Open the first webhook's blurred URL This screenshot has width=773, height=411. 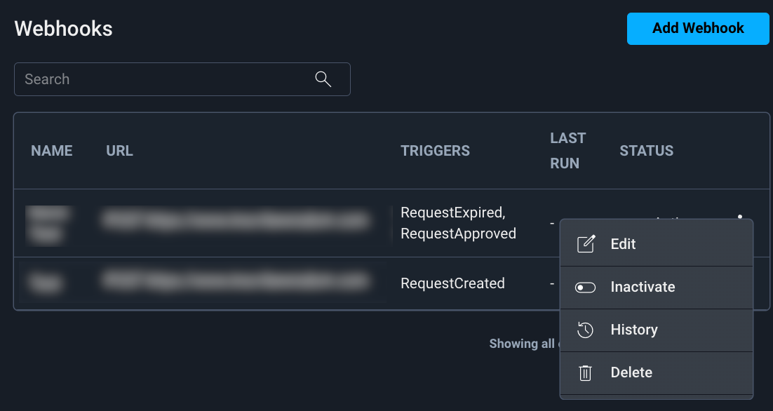click(234, 221)
